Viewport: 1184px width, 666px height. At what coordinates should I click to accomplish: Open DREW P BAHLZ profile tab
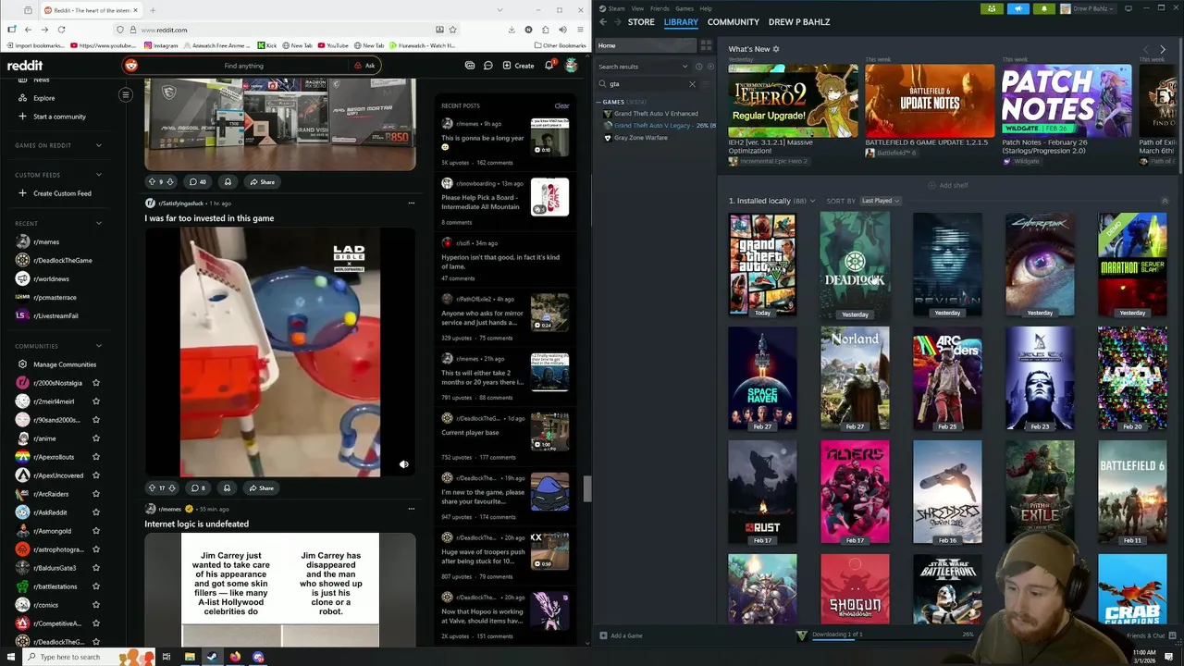click(799, 21)
